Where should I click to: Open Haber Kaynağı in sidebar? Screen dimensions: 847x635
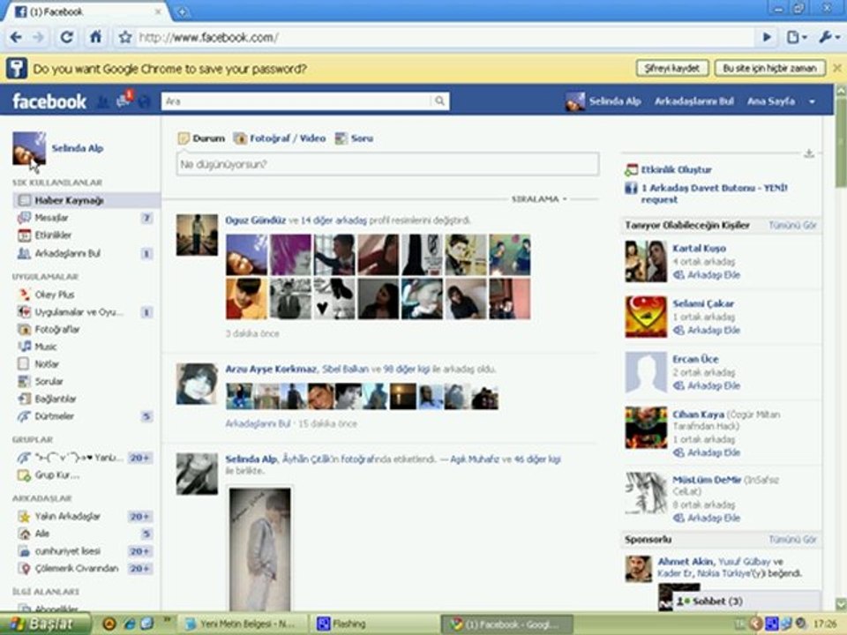click(86, 200)
